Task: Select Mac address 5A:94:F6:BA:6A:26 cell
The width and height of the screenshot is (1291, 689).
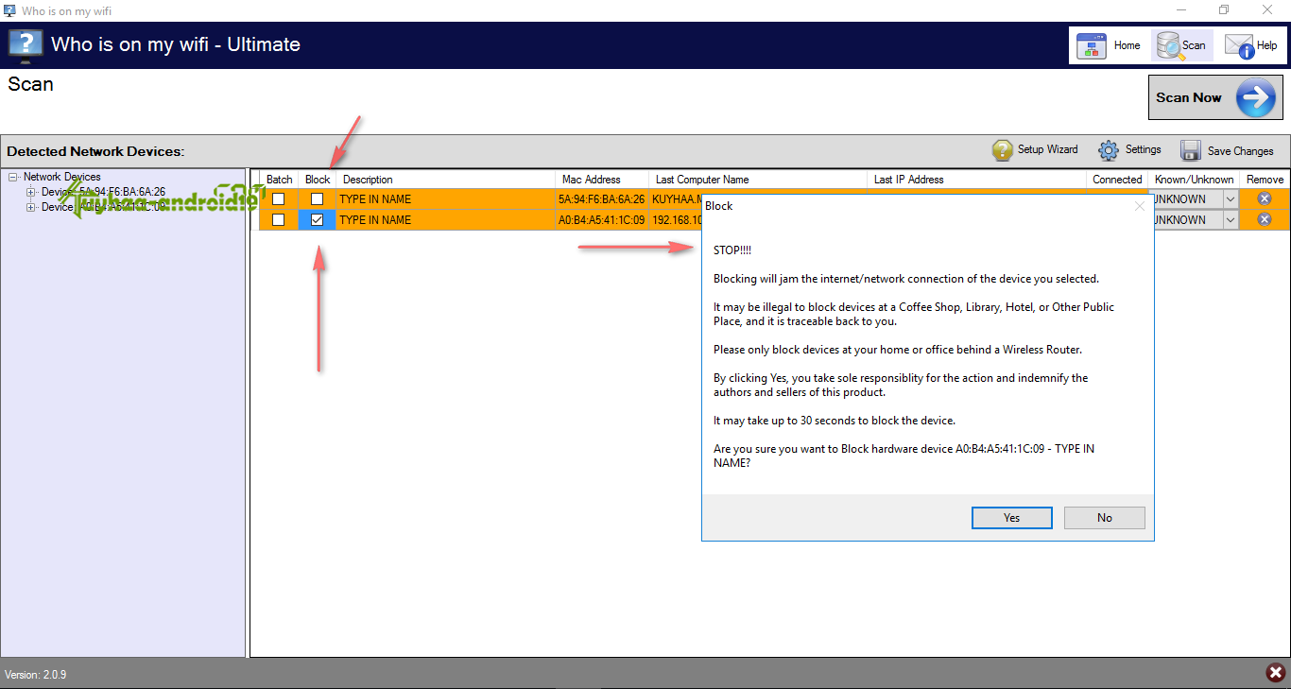Action: 602,199
